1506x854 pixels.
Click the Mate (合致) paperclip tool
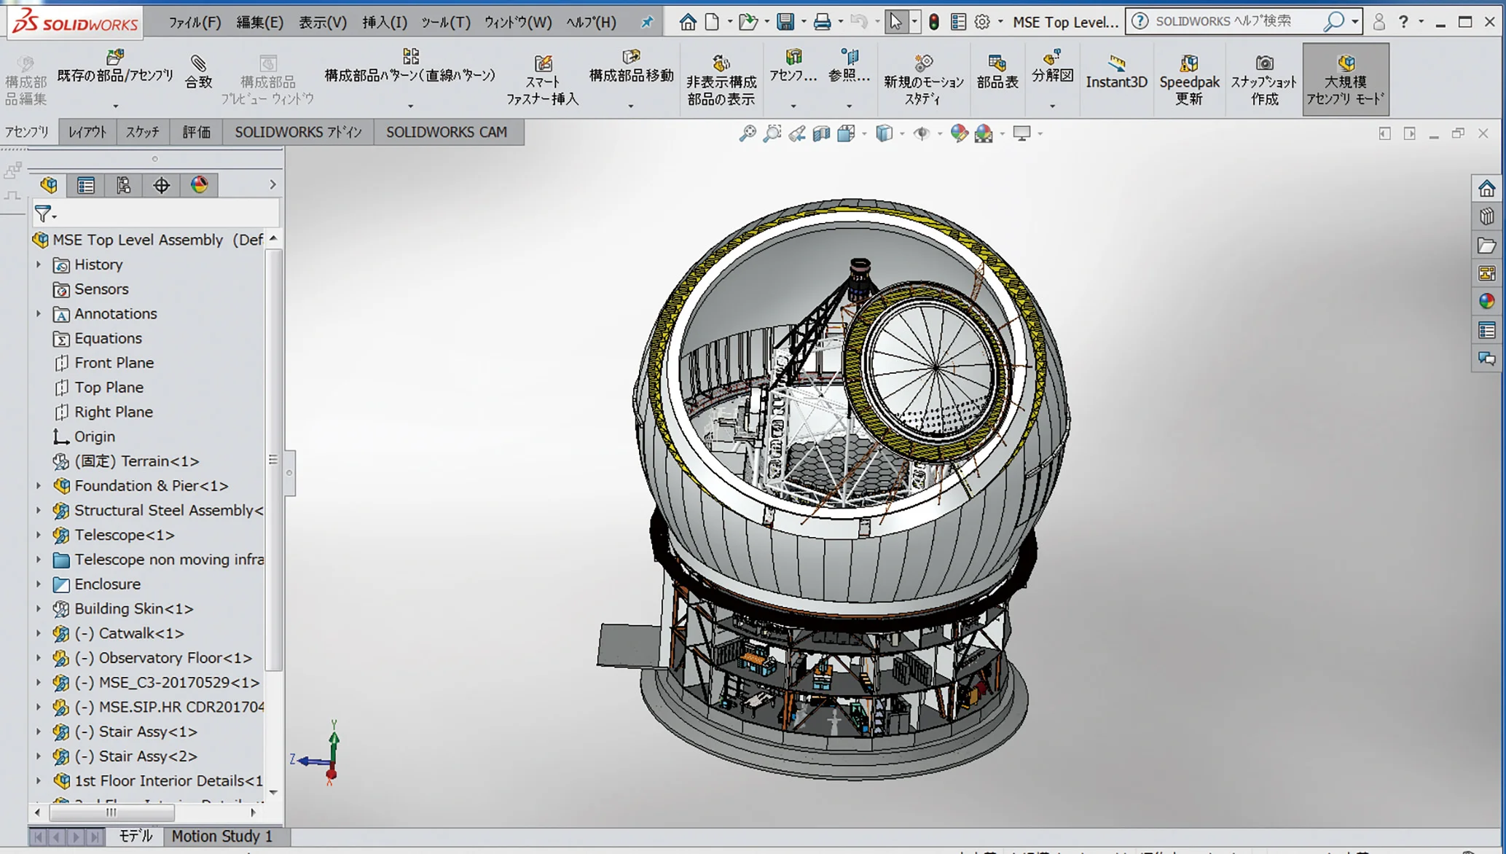click(x=198, y=71)
